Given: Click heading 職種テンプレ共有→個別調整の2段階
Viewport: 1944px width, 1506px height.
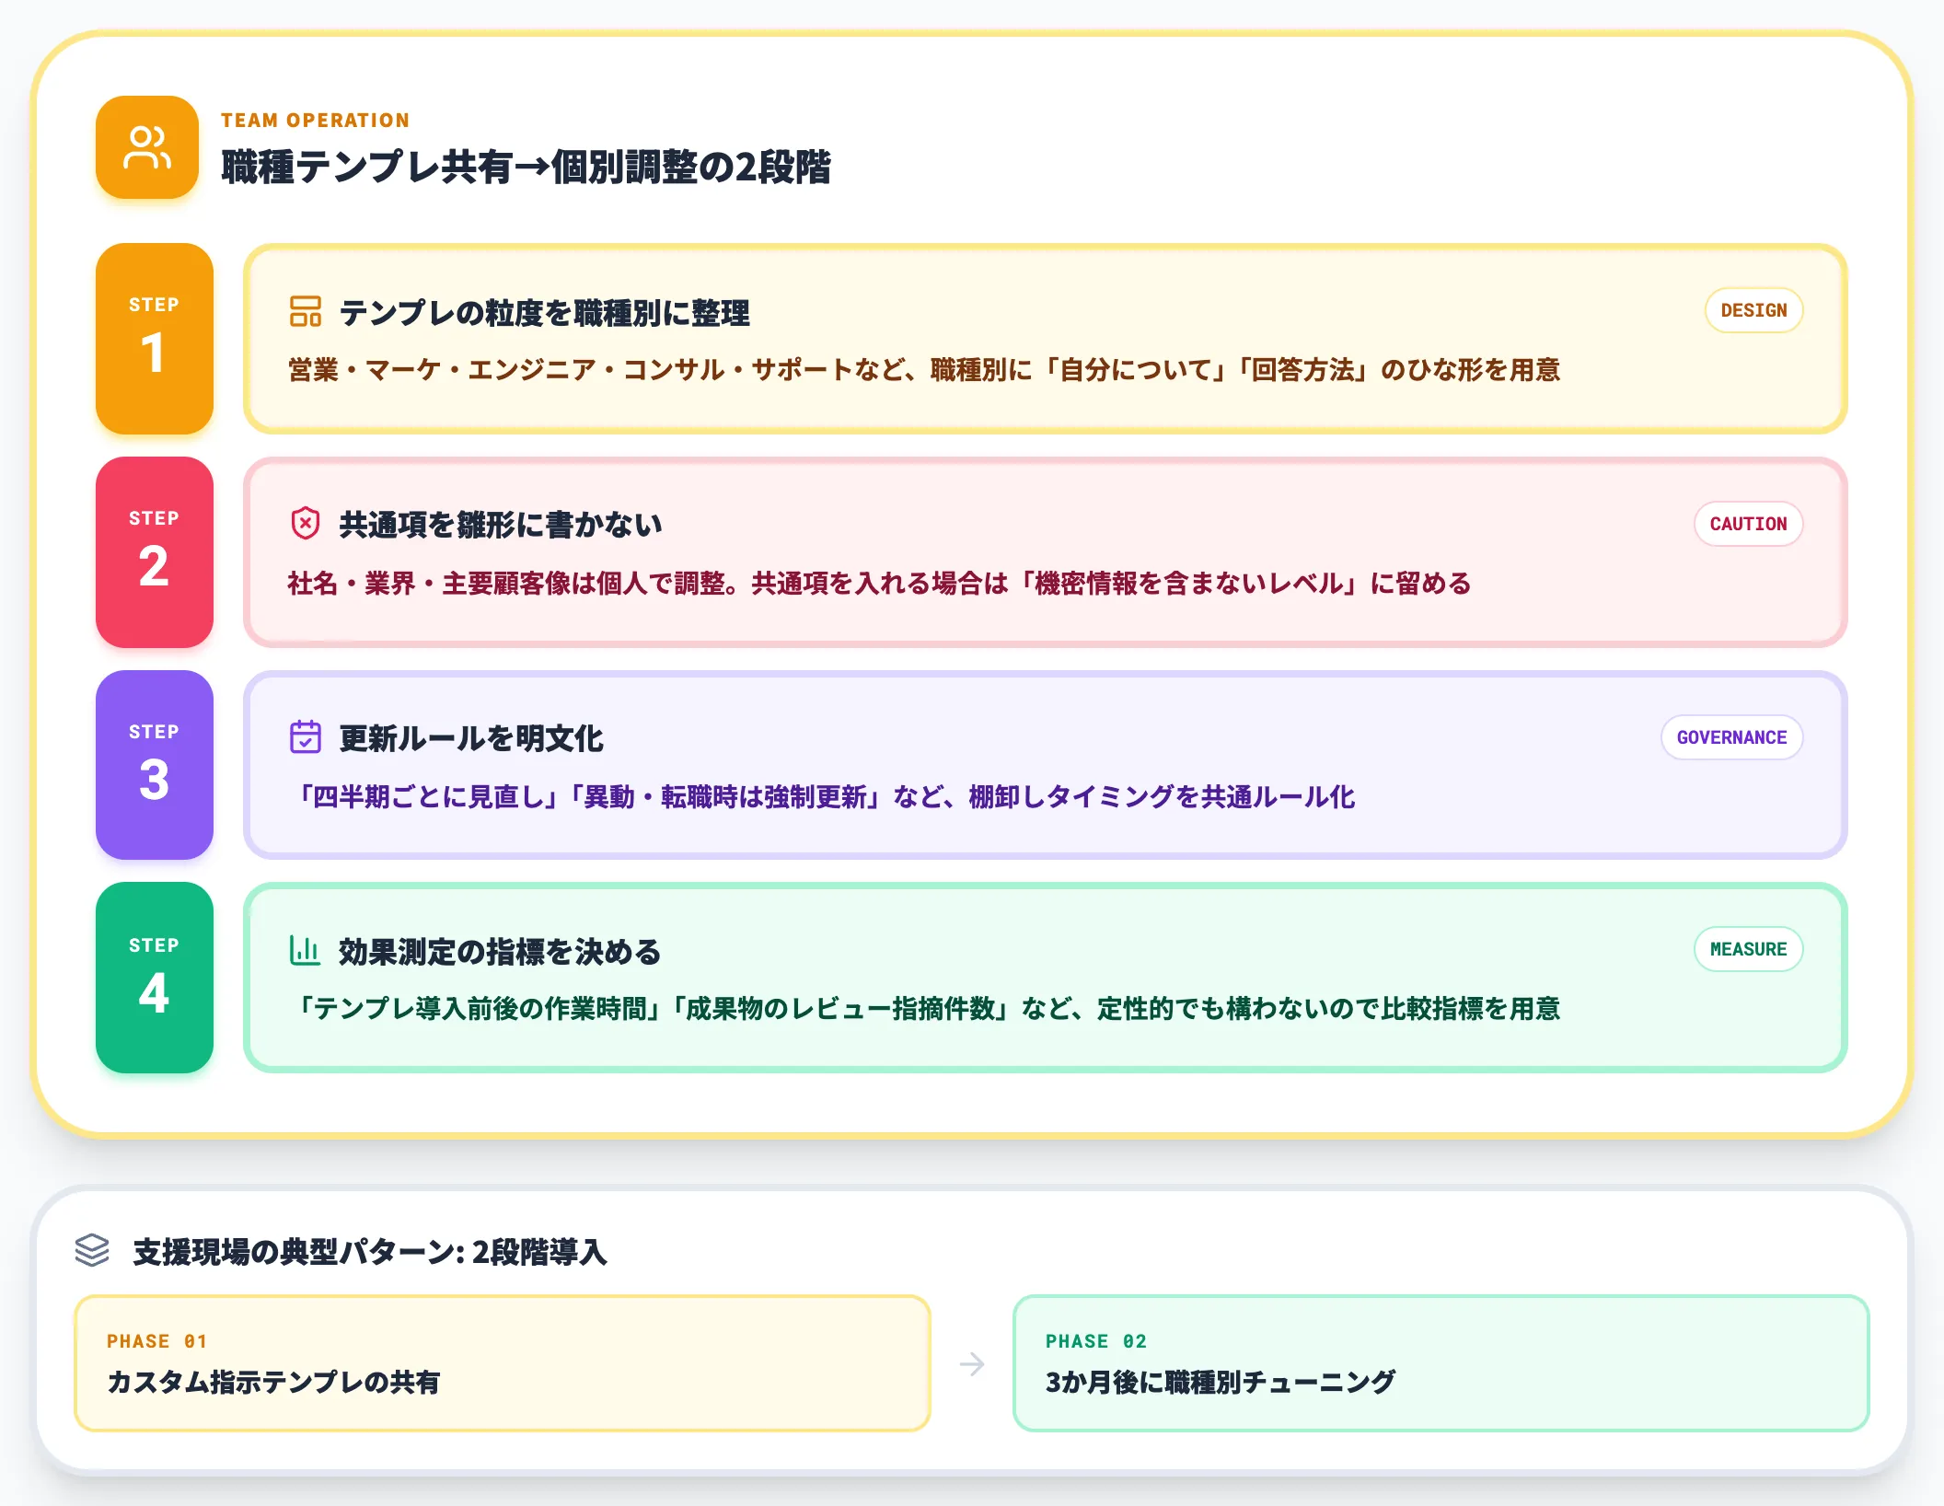Looking at the screenshot, I should click(x=526, y=168).
